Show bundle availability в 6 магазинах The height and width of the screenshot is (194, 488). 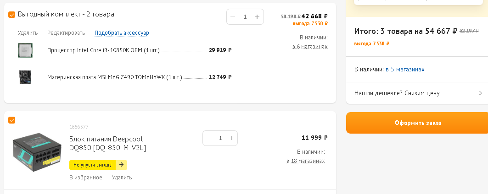(x=310, y=47)
